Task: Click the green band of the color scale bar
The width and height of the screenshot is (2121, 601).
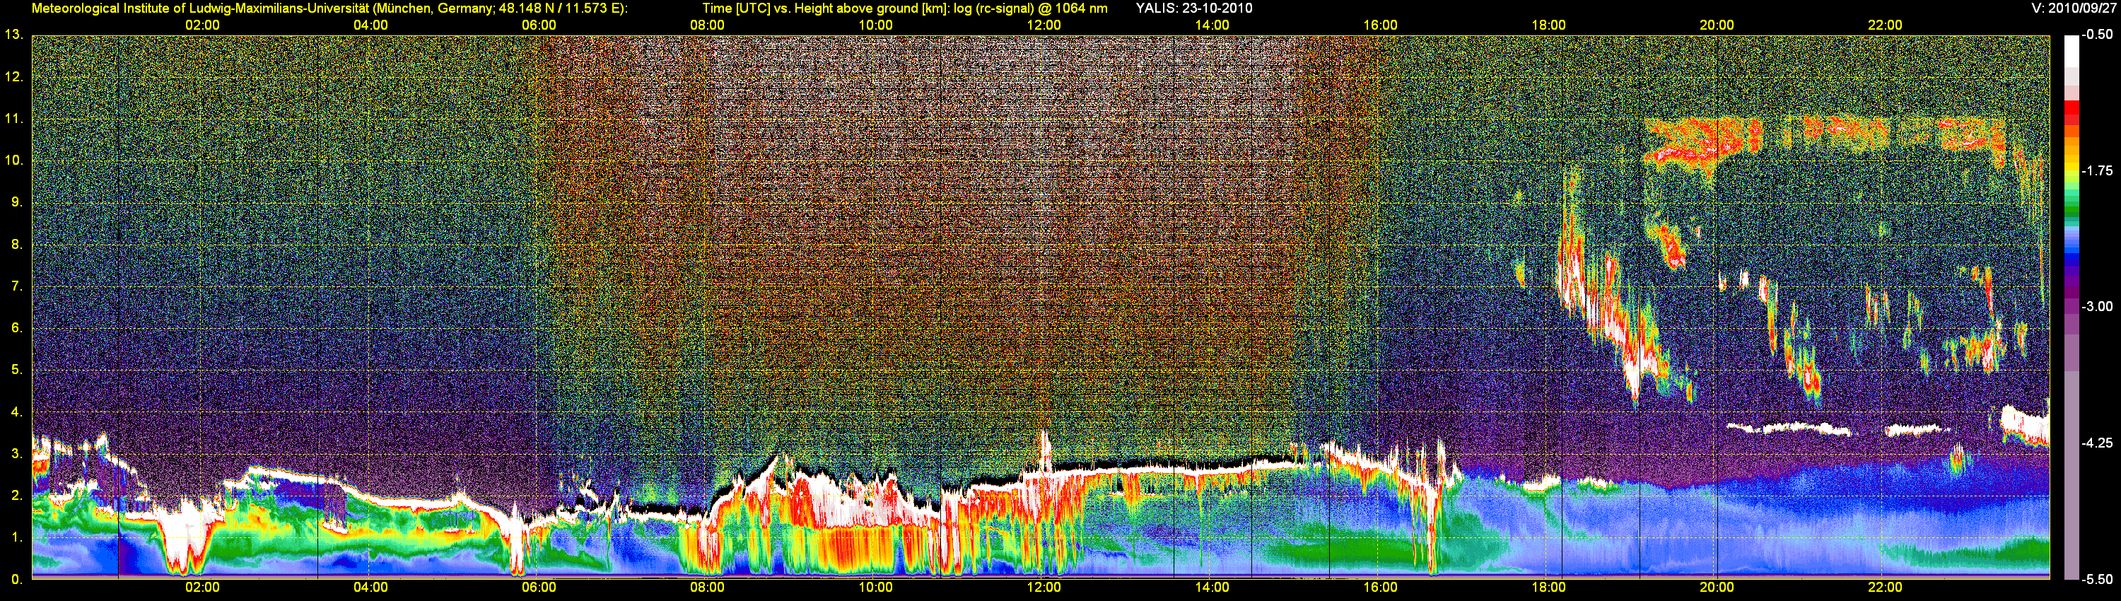Action: [2072, 210]
